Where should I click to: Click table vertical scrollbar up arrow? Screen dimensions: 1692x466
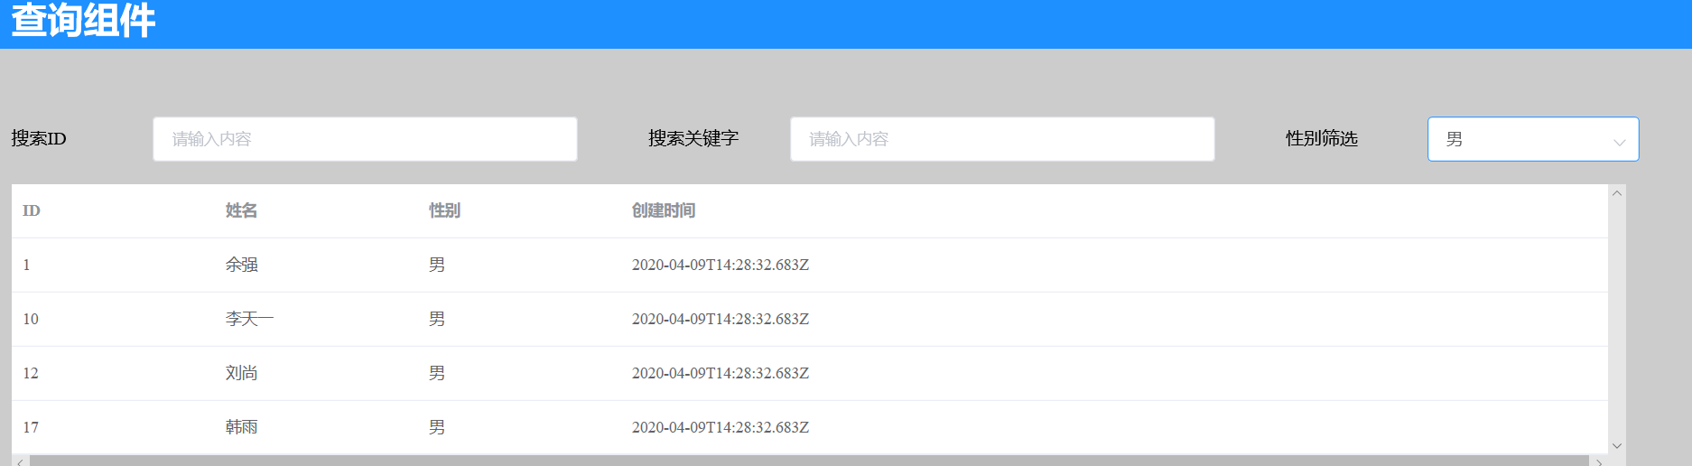point(1617,192)
